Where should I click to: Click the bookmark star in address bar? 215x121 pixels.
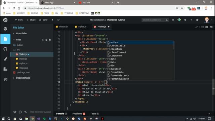pos(182,8)
